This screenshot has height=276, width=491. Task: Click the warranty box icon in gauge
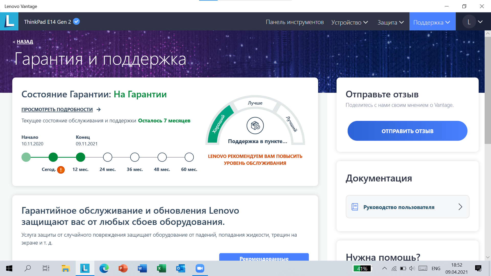coord(255,125)
